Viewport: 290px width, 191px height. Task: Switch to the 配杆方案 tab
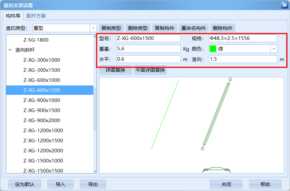pyautogui.click(x=36, y=16)
